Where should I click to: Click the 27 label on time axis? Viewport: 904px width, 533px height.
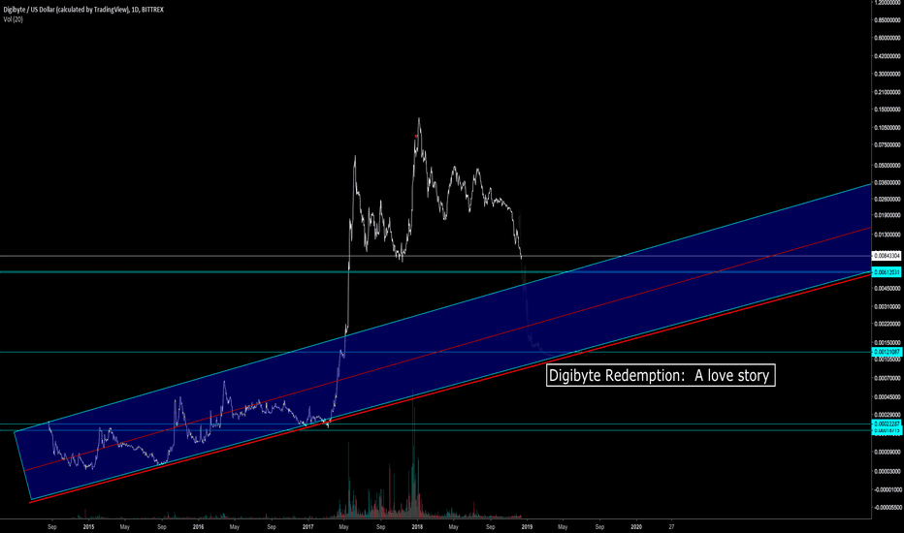click(671, 526)
